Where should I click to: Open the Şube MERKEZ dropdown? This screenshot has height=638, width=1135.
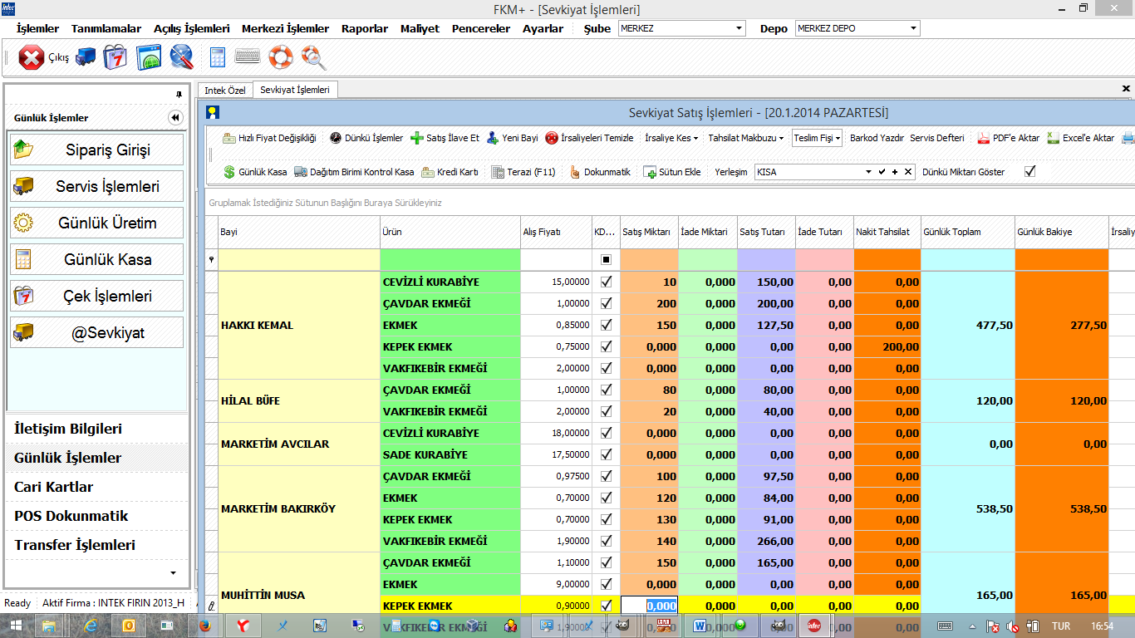tap(739, 28)
